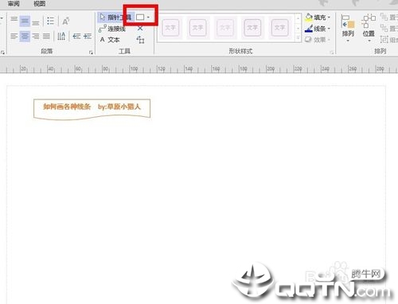Select the orange document shape on canvas

click(x=92, y=109)
